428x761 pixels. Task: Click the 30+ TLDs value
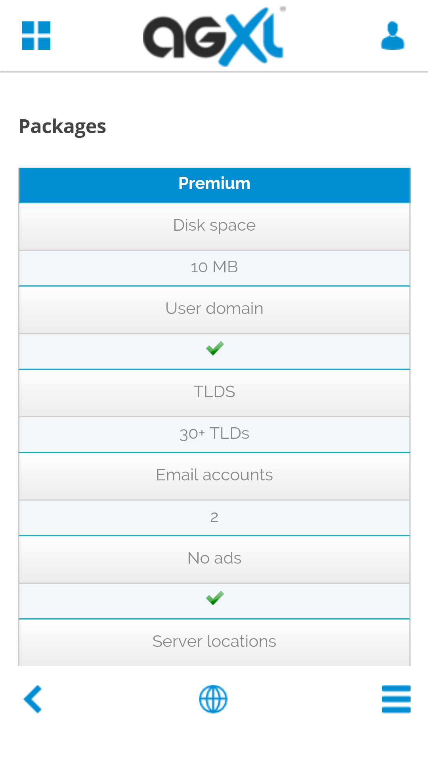click(214, 434)
